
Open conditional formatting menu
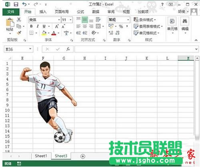(145, 20)
